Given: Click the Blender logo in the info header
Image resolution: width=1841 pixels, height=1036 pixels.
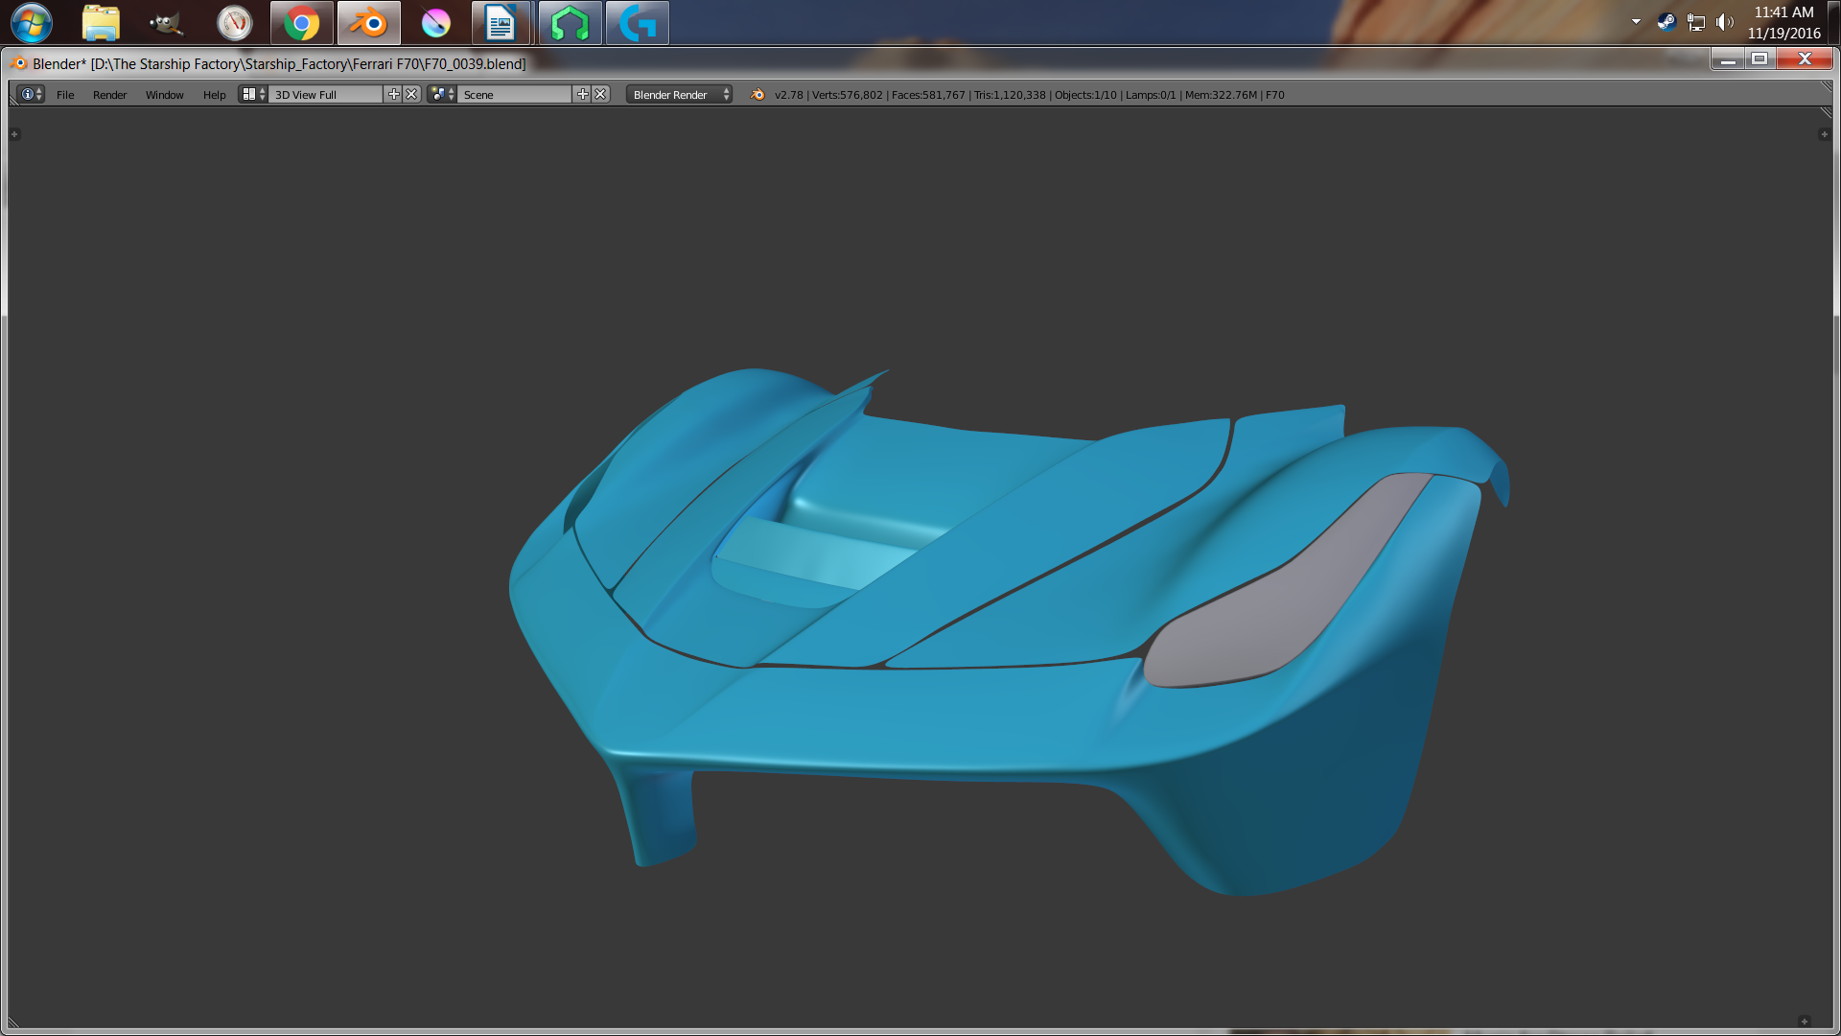Looking at the screenshot, I should coord(757,94).
